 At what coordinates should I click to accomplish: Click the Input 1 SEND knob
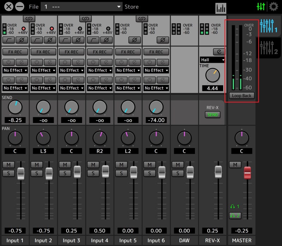(15, 107)
